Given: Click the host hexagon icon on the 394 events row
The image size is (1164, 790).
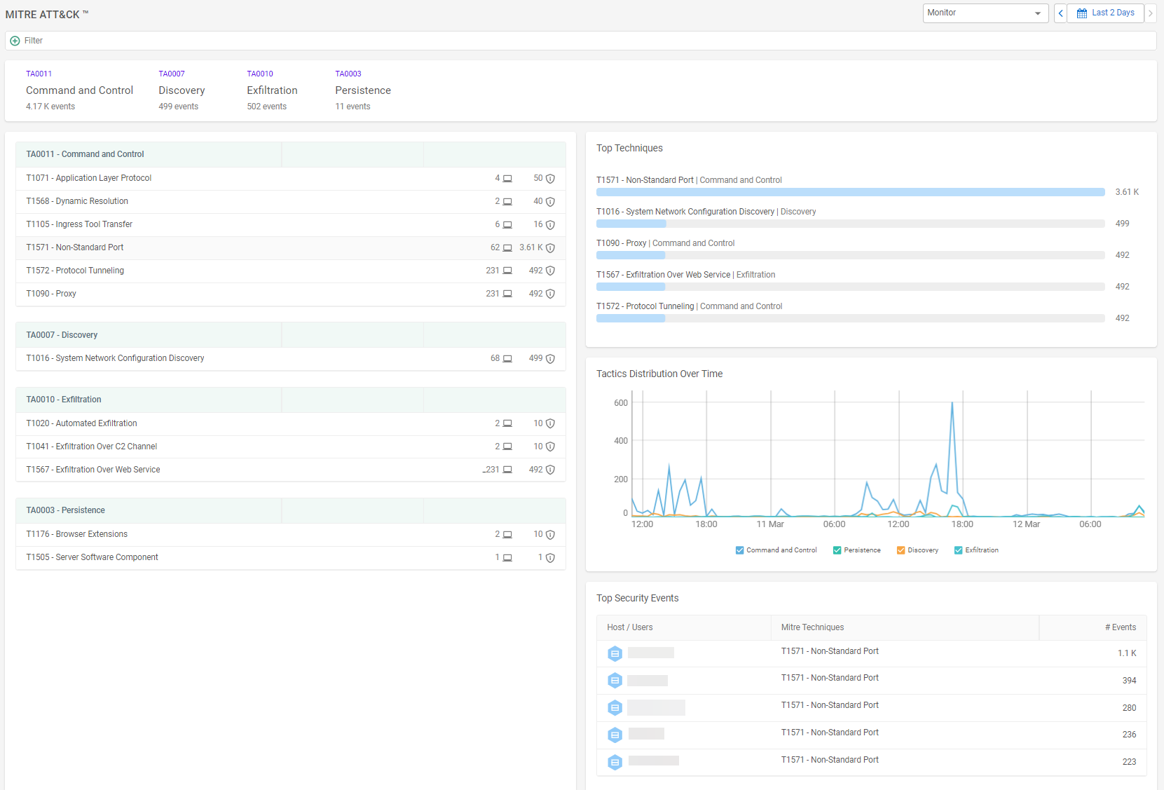Looking at the screenshot, I should [615, 680].
